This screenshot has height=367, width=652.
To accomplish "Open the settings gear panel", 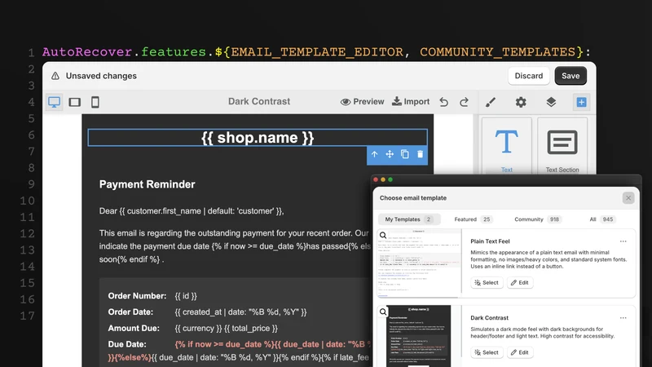I will coord(521,102).
